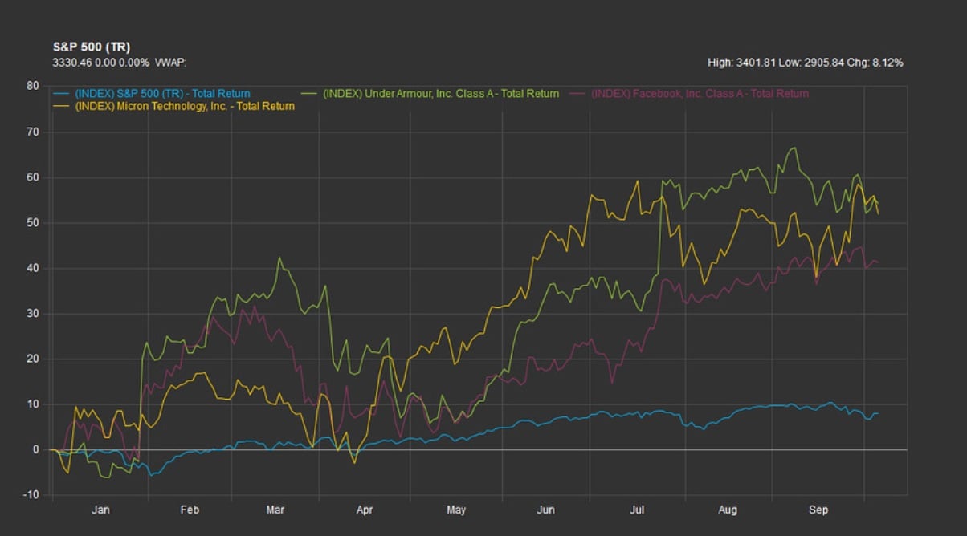Toggle the Facebook Class A legend entry
This screenshot has height=536, width=967.
[x=700, y=94]
